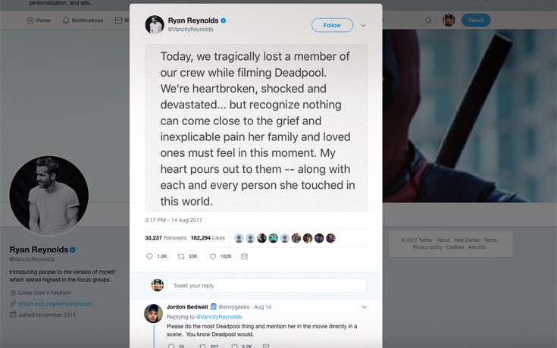Click the @VancityReynolds mention in the reply

[x=219, y=316]
